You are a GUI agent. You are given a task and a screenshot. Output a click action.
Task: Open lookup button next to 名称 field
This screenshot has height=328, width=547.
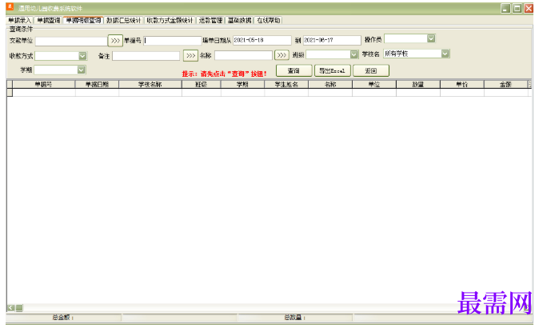pyautogui.click(x=281, y=55)
